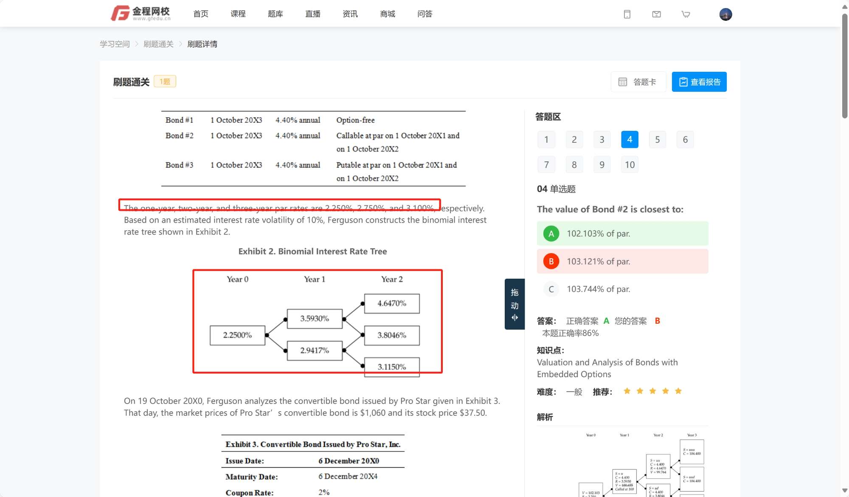Jump to question 10
The image size is (849, 497).
pos(630,164)
